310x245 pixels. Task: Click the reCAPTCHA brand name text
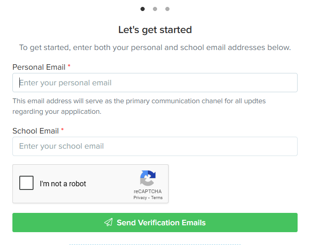pyautogui.click(x=148, y=191)
